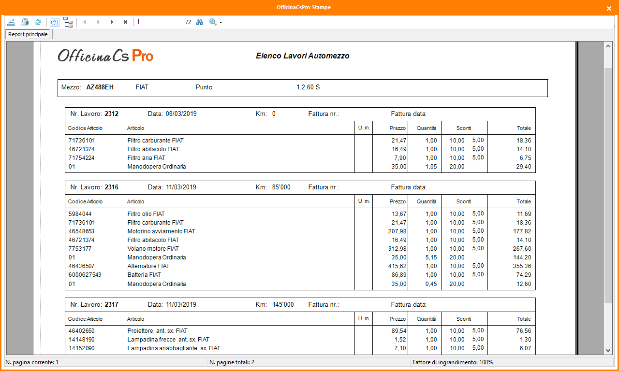The width and height of the screenshot is (619, 371).
Task: Click article code 6000627543
Action: click(x=85, y=275)
